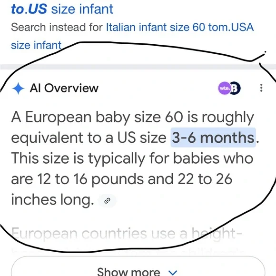Open the purple wte. source icon
Screen dimensions: 276x276
click(224, 88)
